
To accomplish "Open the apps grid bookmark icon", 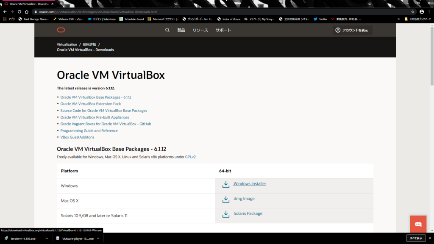I will tap(5, 19).
